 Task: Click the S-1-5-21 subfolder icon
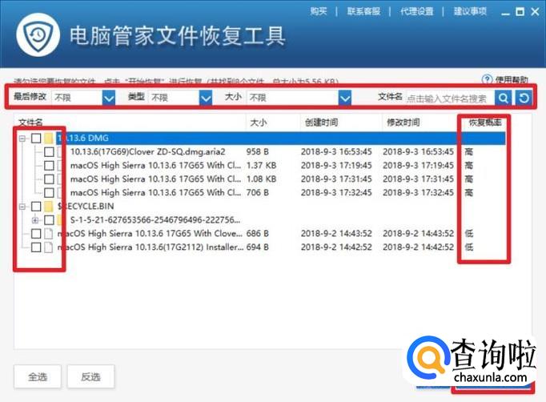(60, 219)
